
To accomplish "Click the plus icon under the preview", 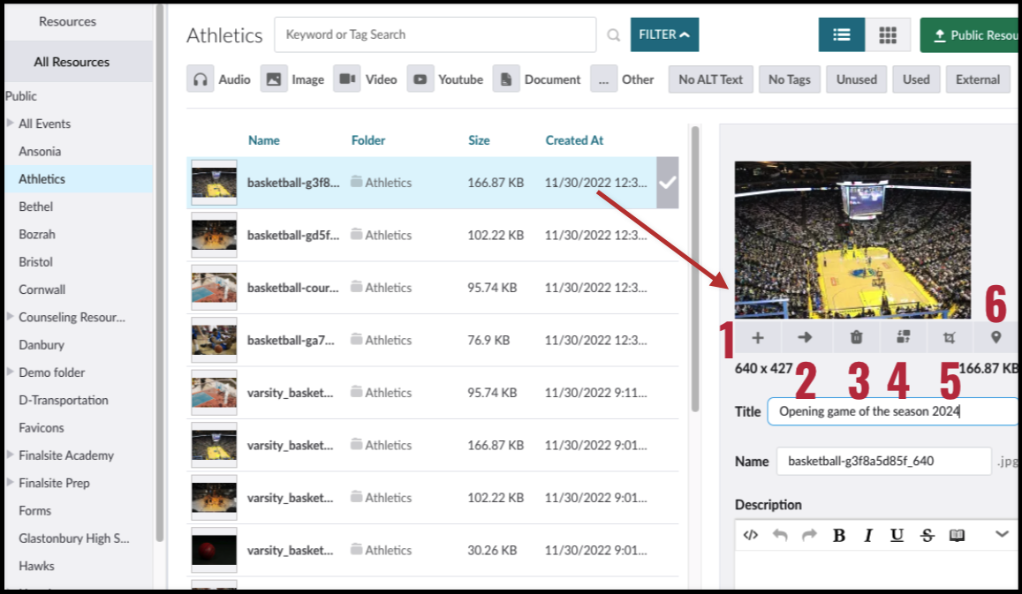I will pos(757,337).
